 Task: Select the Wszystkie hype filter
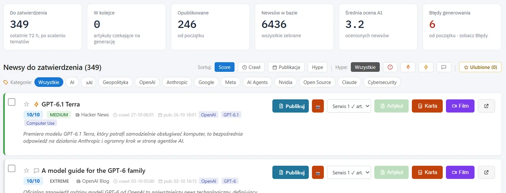[365, 67]
